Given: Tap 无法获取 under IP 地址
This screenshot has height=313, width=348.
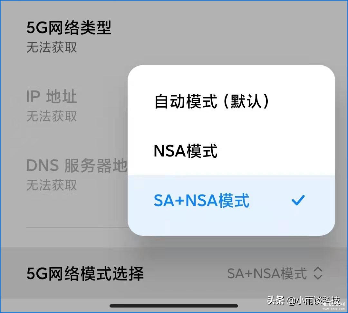Looking at the screenshot, I should (52, 116).
